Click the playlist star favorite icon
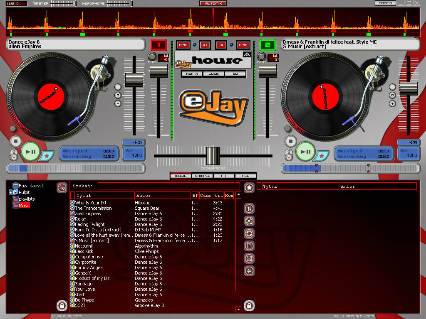 tap(249, 187)
